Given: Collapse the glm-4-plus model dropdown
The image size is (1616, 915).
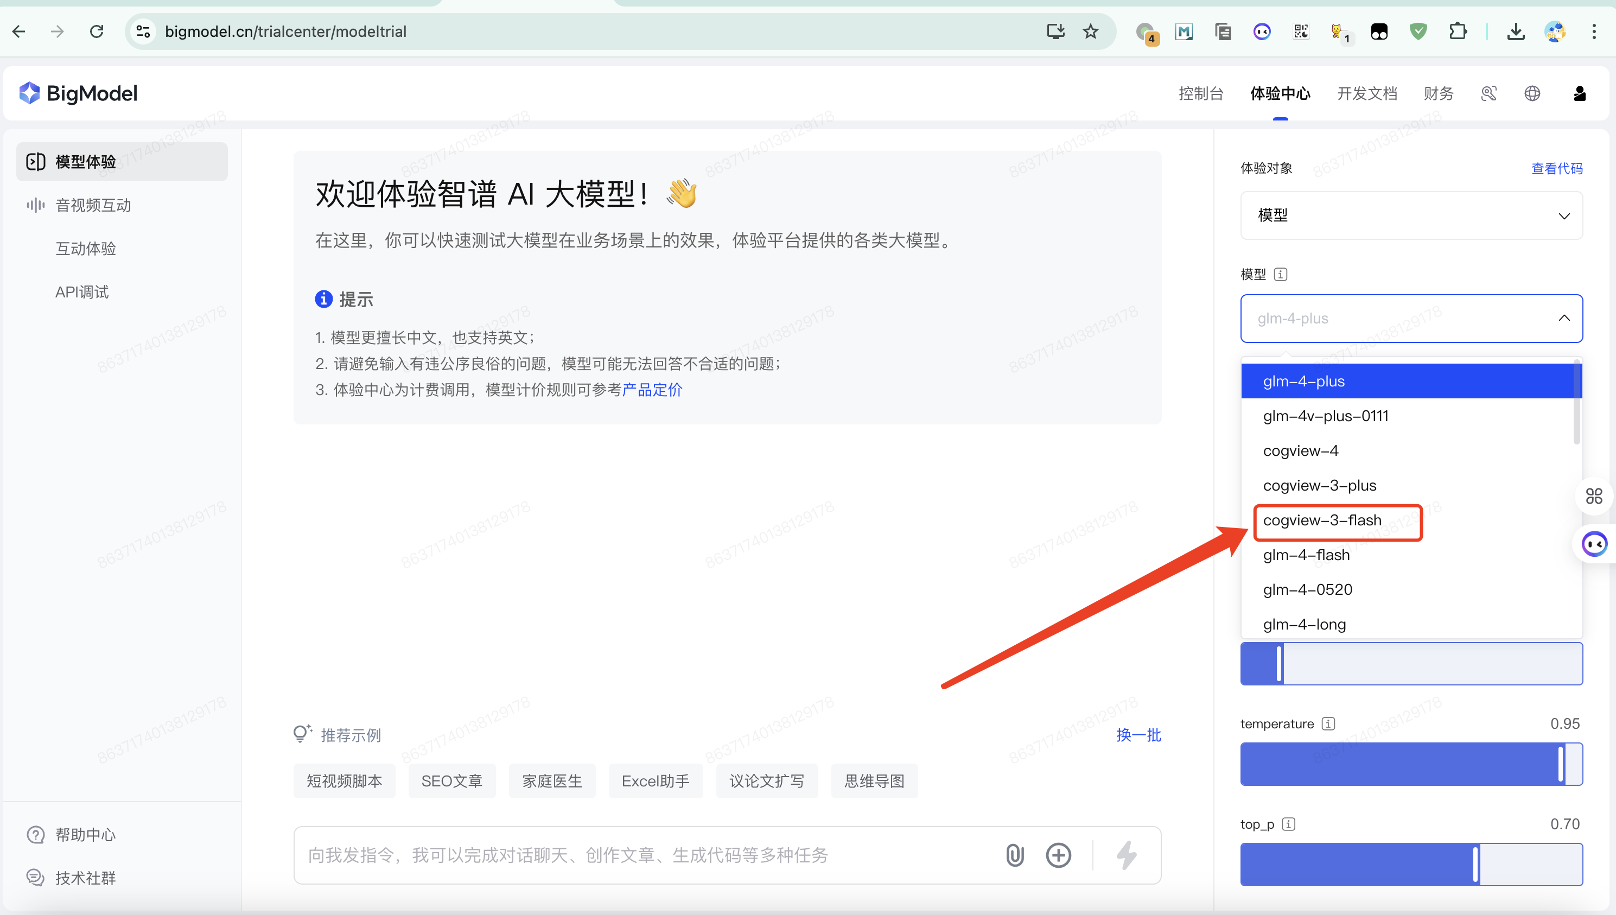Looking at the screenshot, I should coord(1411,319).
